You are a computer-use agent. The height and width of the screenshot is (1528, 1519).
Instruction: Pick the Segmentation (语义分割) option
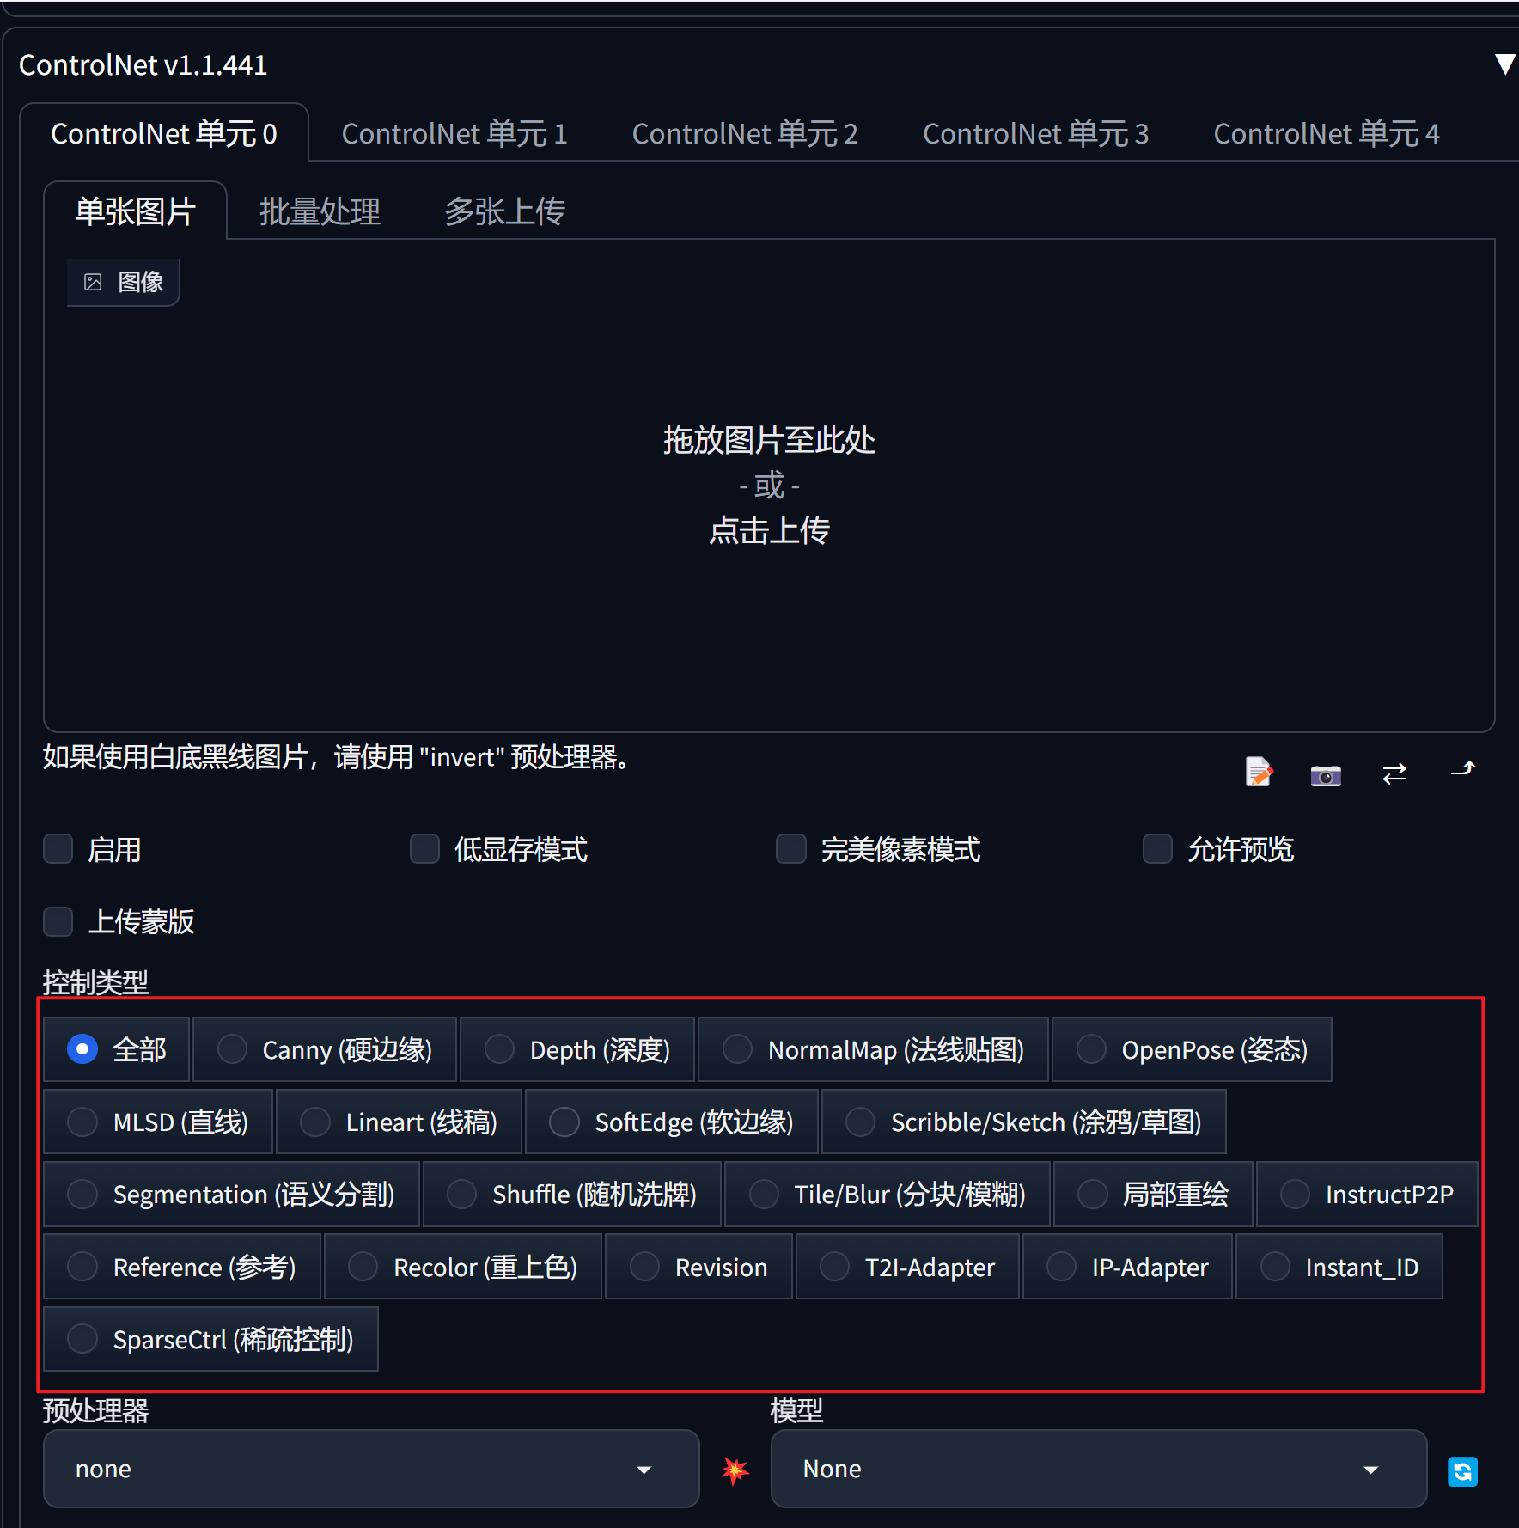(232, 1194)
